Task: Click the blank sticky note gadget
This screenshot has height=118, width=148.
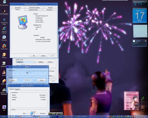Action: pos(140,31)
